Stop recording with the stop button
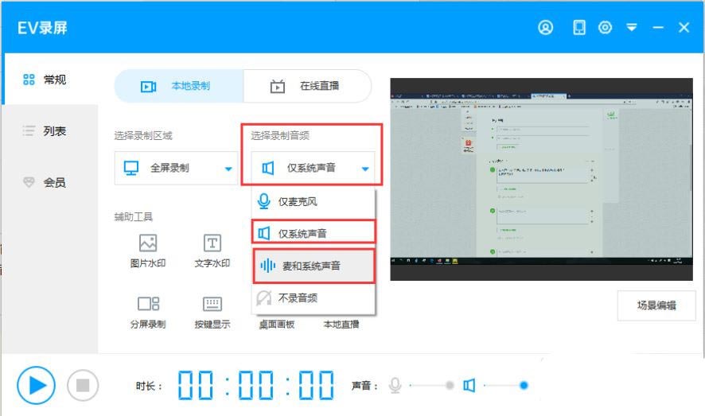Screen dimensions: 705x416 click(x=83, y=385)
